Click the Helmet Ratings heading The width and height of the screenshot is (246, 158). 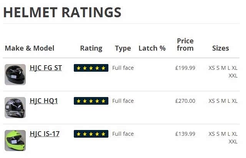62,13
